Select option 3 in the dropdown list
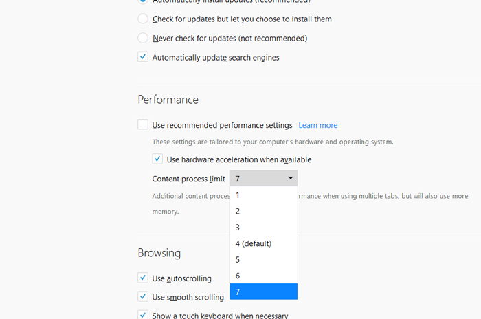 pos(263,227)
